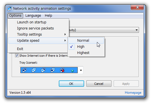Click the app icon in title bar
The image size is (151, 104).
pyautogui.click(x=9, y=9)
